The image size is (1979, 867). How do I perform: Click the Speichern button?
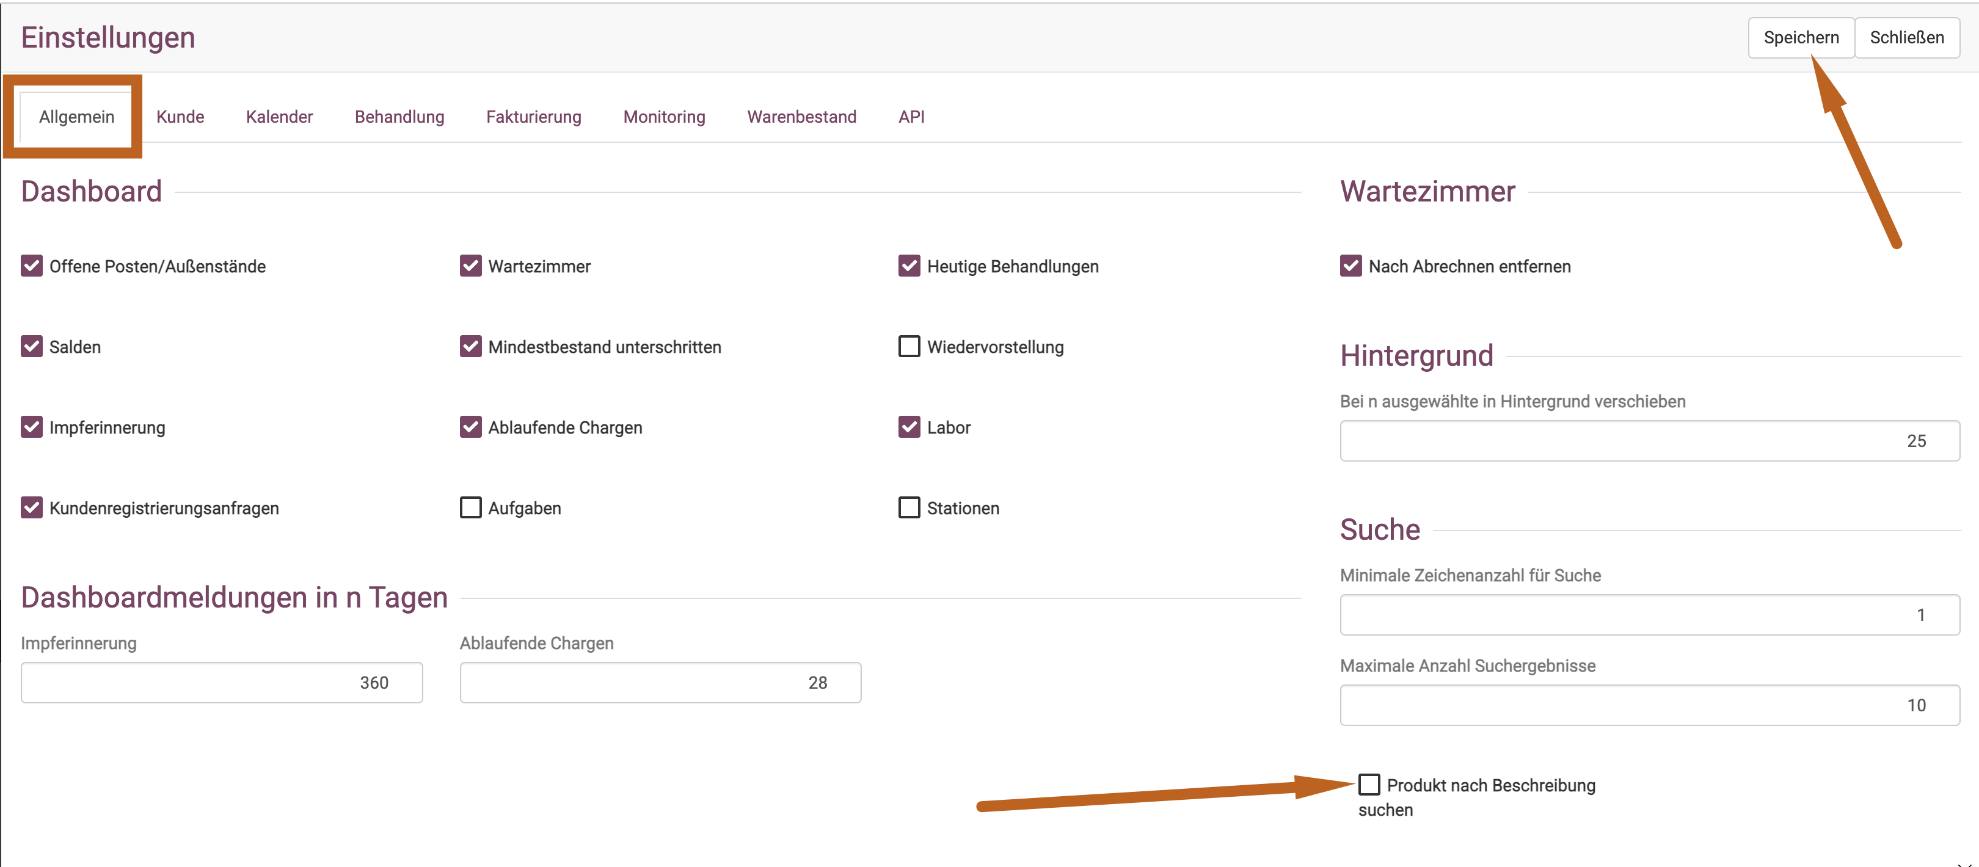[1800, 38]
